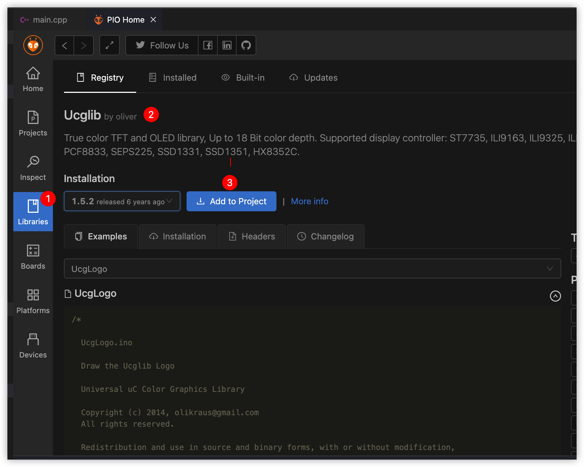The width and height of the screenshot is (584, 467).
Task: Open the Facebook icon link
Action: 208,45
